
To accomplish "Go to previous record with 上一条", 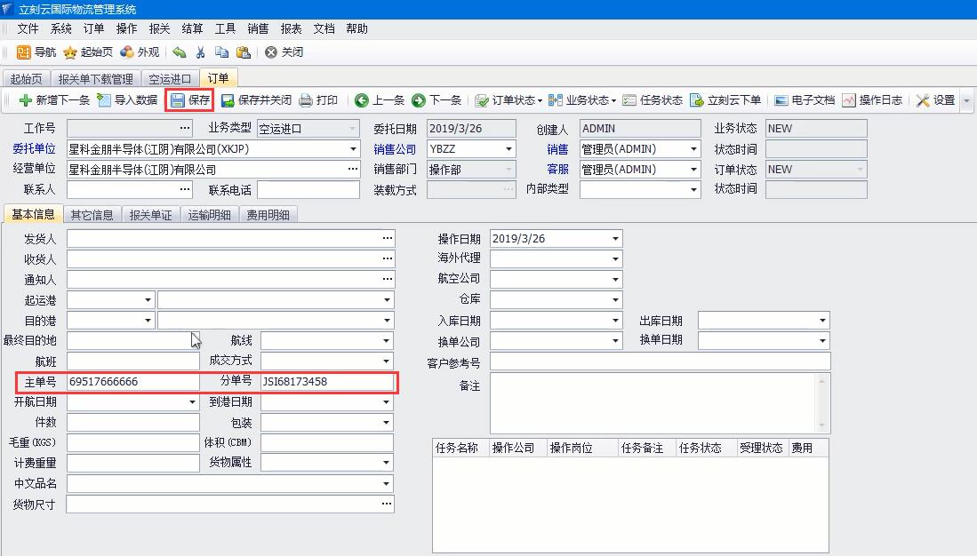I will [380, 100].
